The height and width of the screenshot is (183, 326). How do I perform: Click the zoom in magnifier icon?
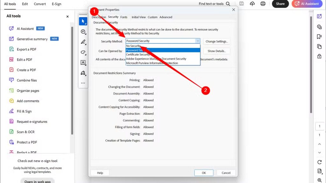(319, 180)
